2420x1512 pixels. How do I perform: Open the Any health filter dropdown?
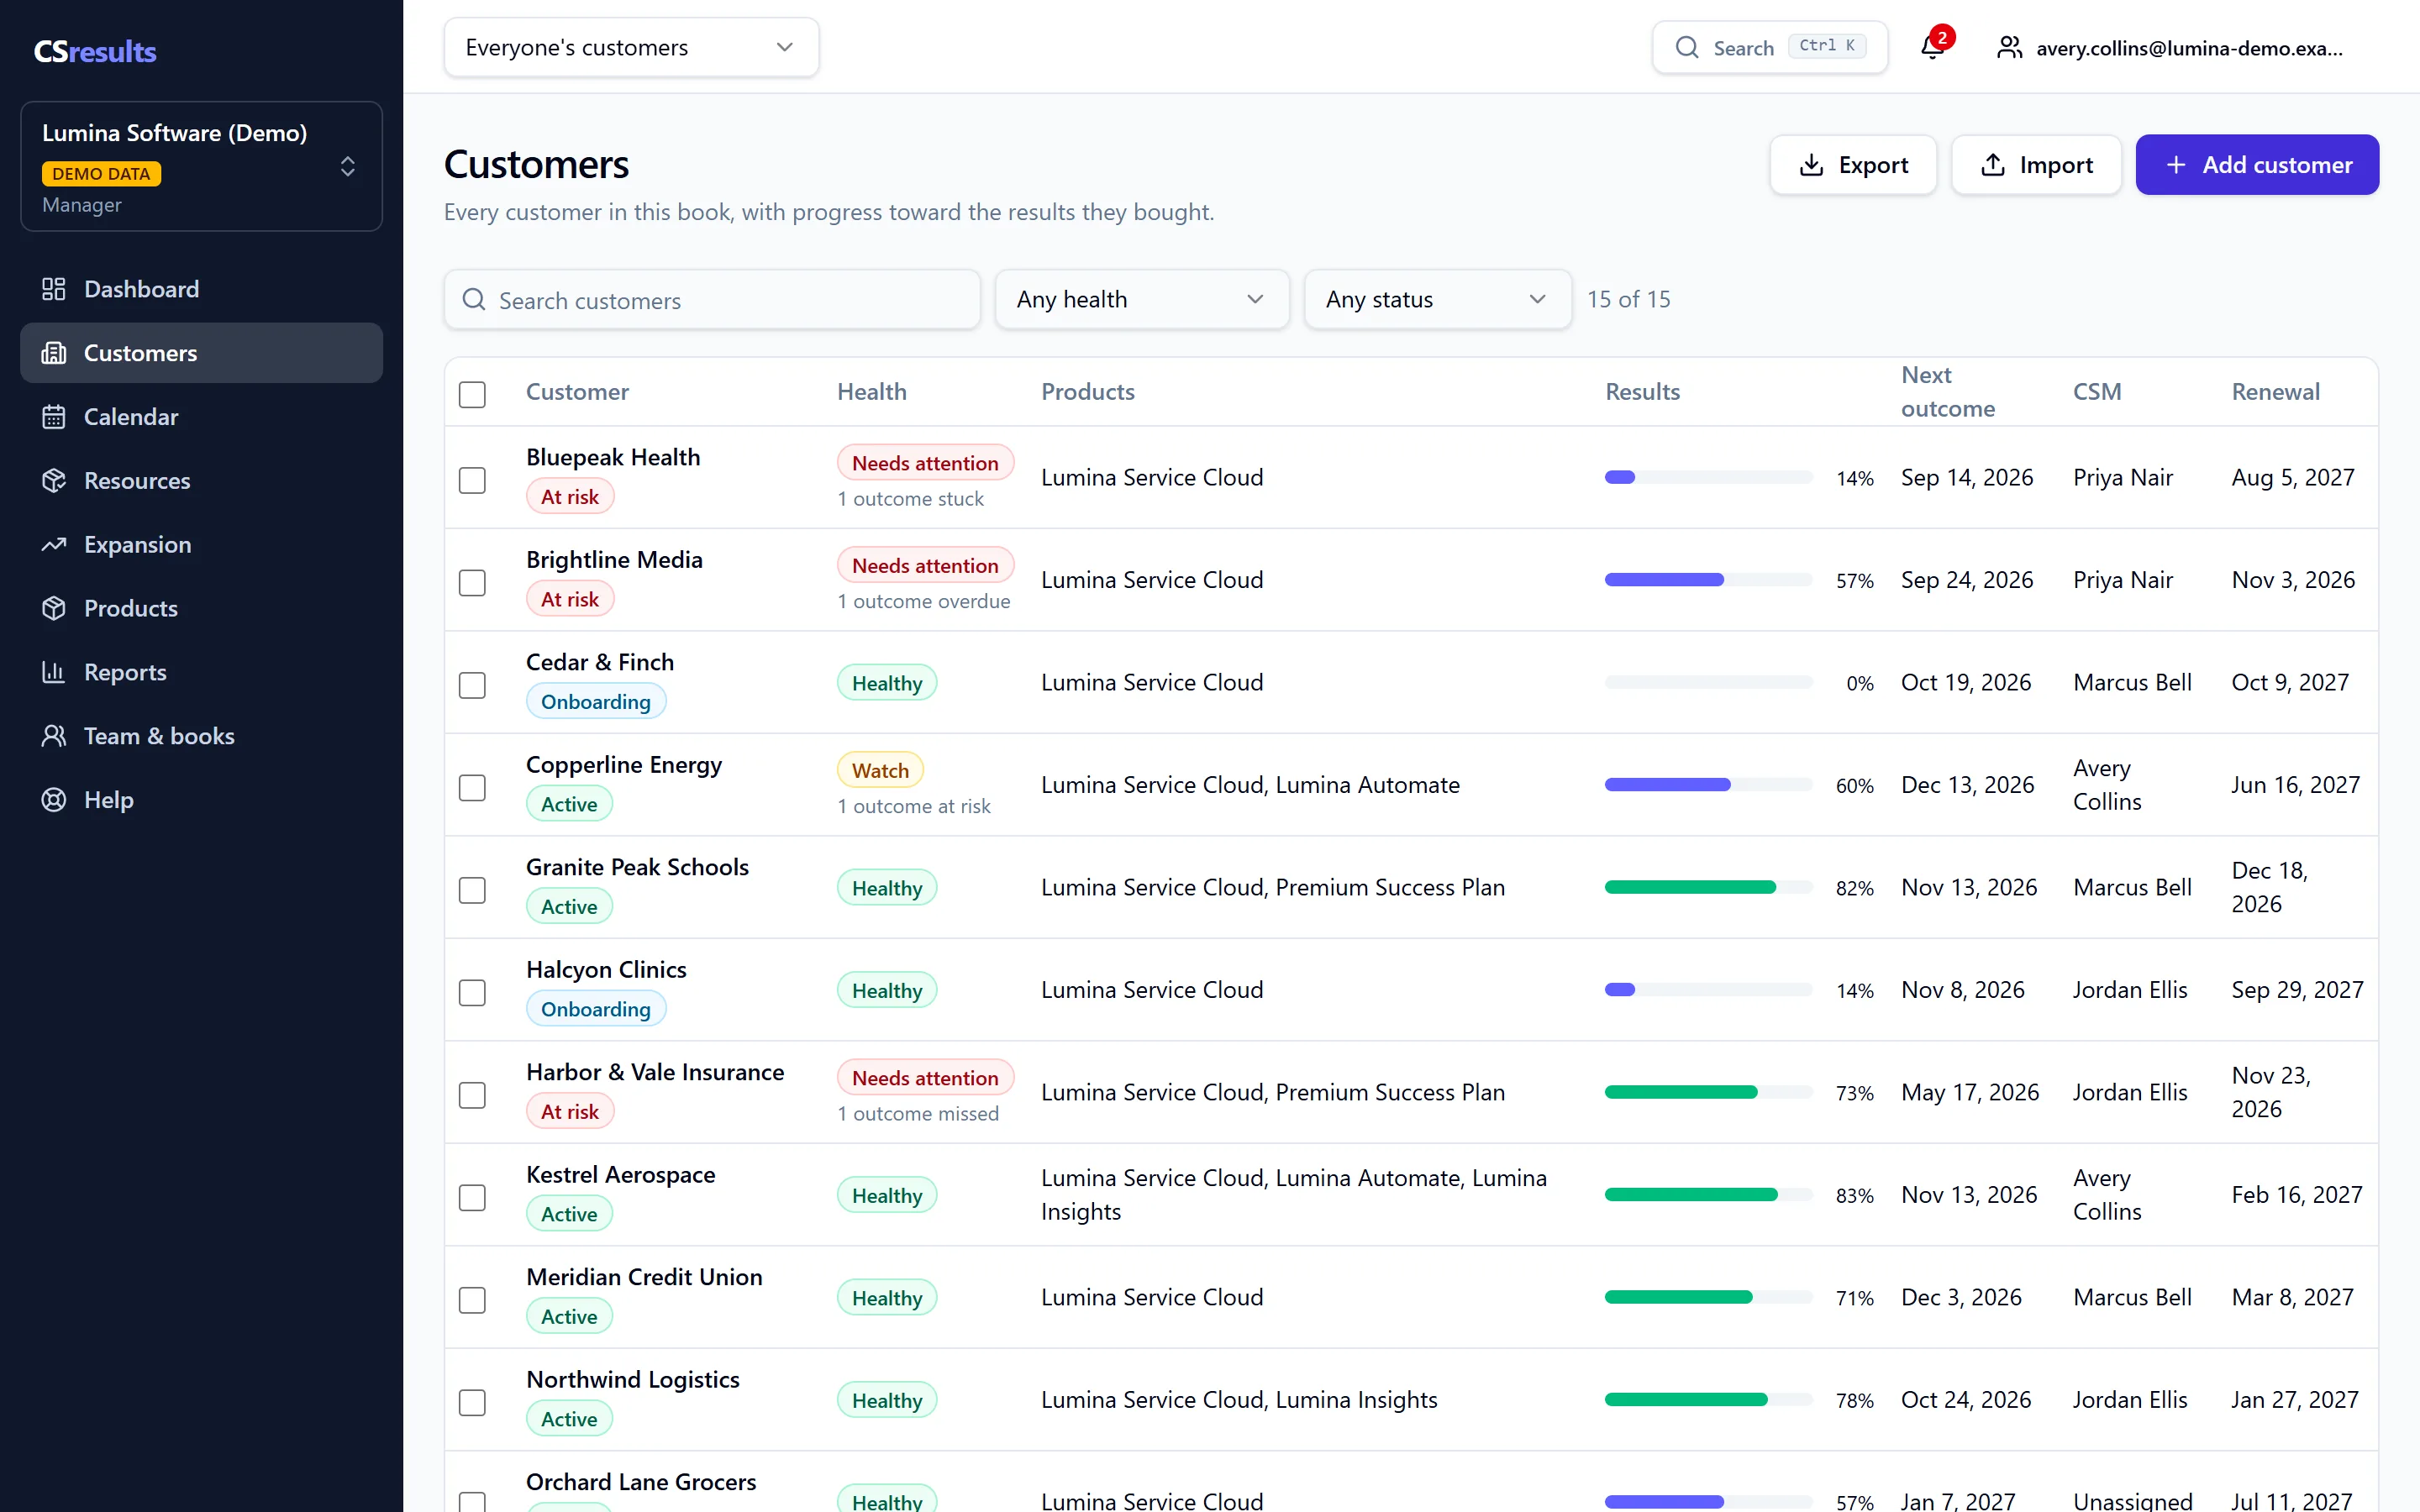click(x=1142, y=299)
